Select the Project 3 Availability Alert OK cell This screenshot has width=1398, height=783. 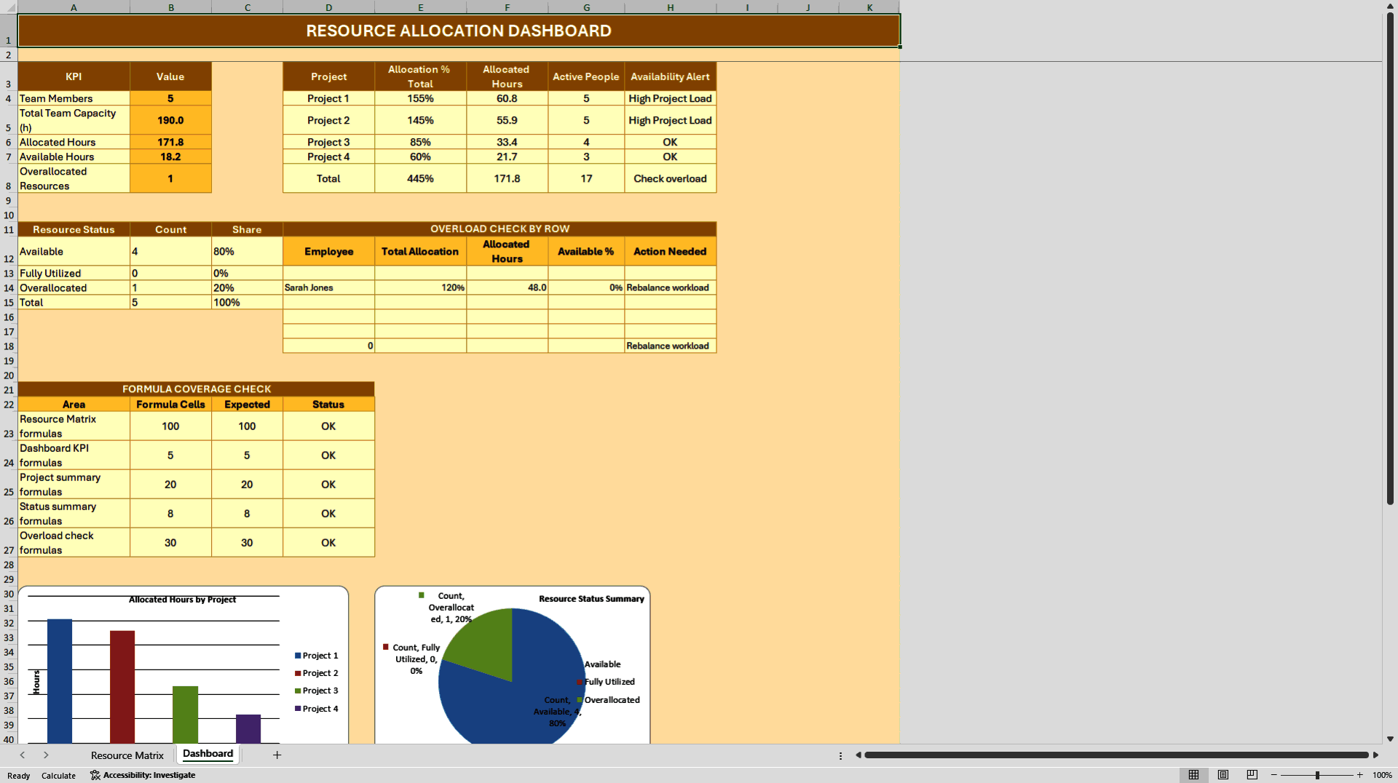[x=670, y=142]
